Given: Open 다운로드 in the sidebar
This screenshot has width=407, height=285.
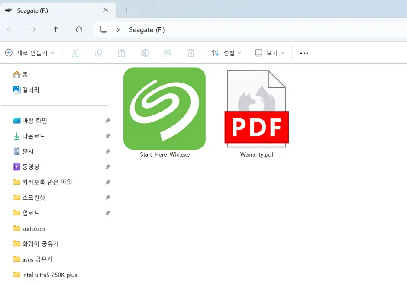Looking at the screenshot, I should pyautogui.click(x=29, y=136).
